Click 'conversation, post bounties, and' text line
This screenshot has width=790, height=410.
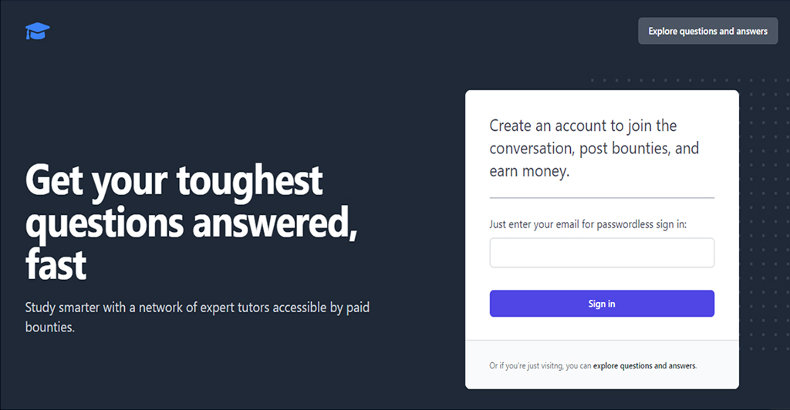tap(594, 149)
